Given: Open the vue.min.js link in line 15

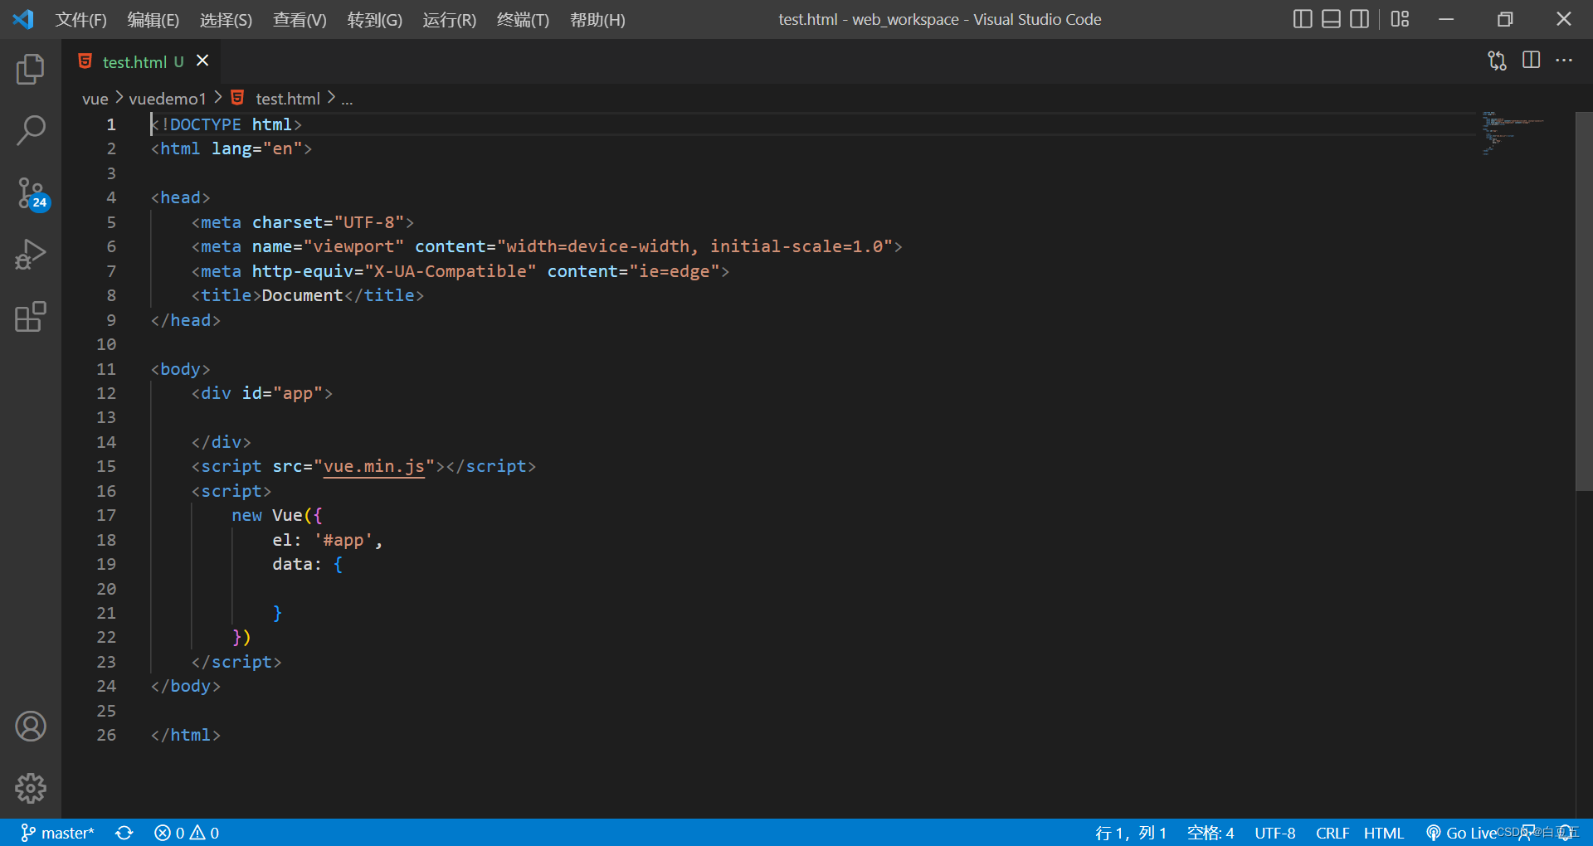Looking at the screenshot, I should point(373,466).
